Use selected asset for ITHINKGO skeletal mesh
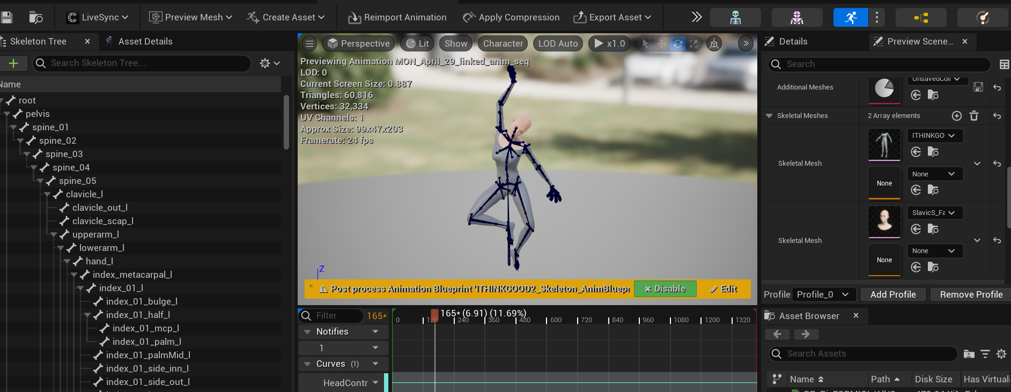Screen dimensions: 1011x392 pos(916,152)
